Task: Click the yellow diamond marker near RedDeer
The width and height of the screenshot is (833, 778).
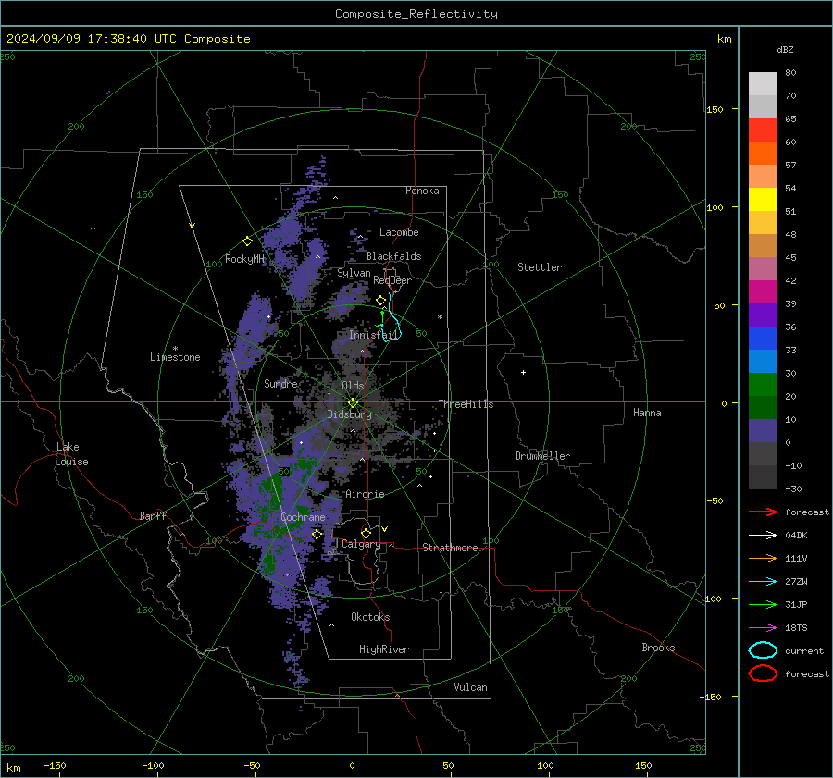Action: pyautogui.click(x=381, y=301)
